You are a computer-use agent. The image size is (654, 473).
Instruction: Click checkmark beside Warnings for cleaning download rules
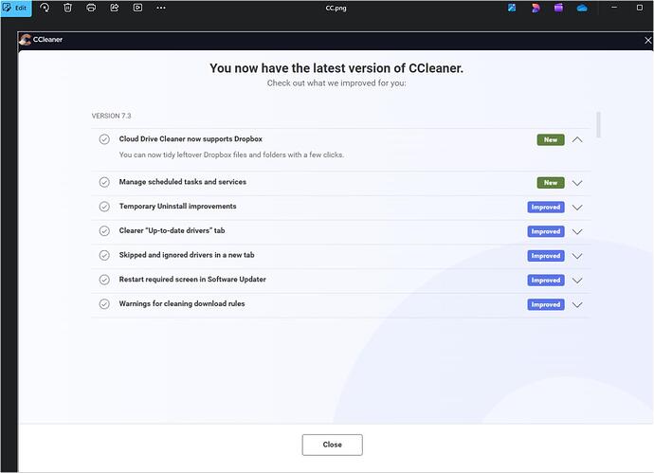tap(104, 304)
